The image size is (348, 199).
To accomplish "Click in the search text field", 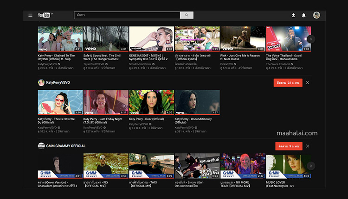I will click(127, 15).
